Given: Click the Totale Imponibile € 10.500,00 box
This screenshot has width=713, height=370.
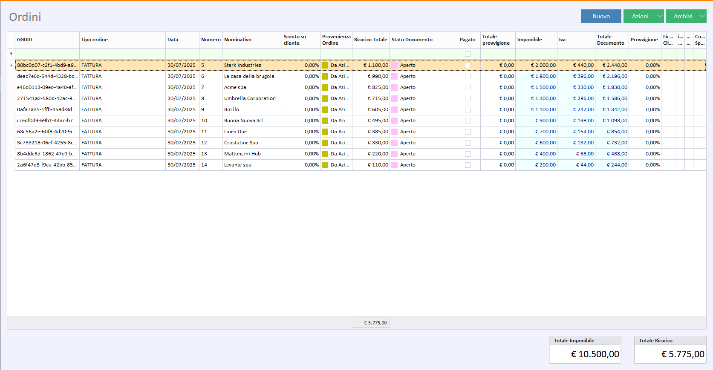Looking at the screenshot, I should 585,350.
